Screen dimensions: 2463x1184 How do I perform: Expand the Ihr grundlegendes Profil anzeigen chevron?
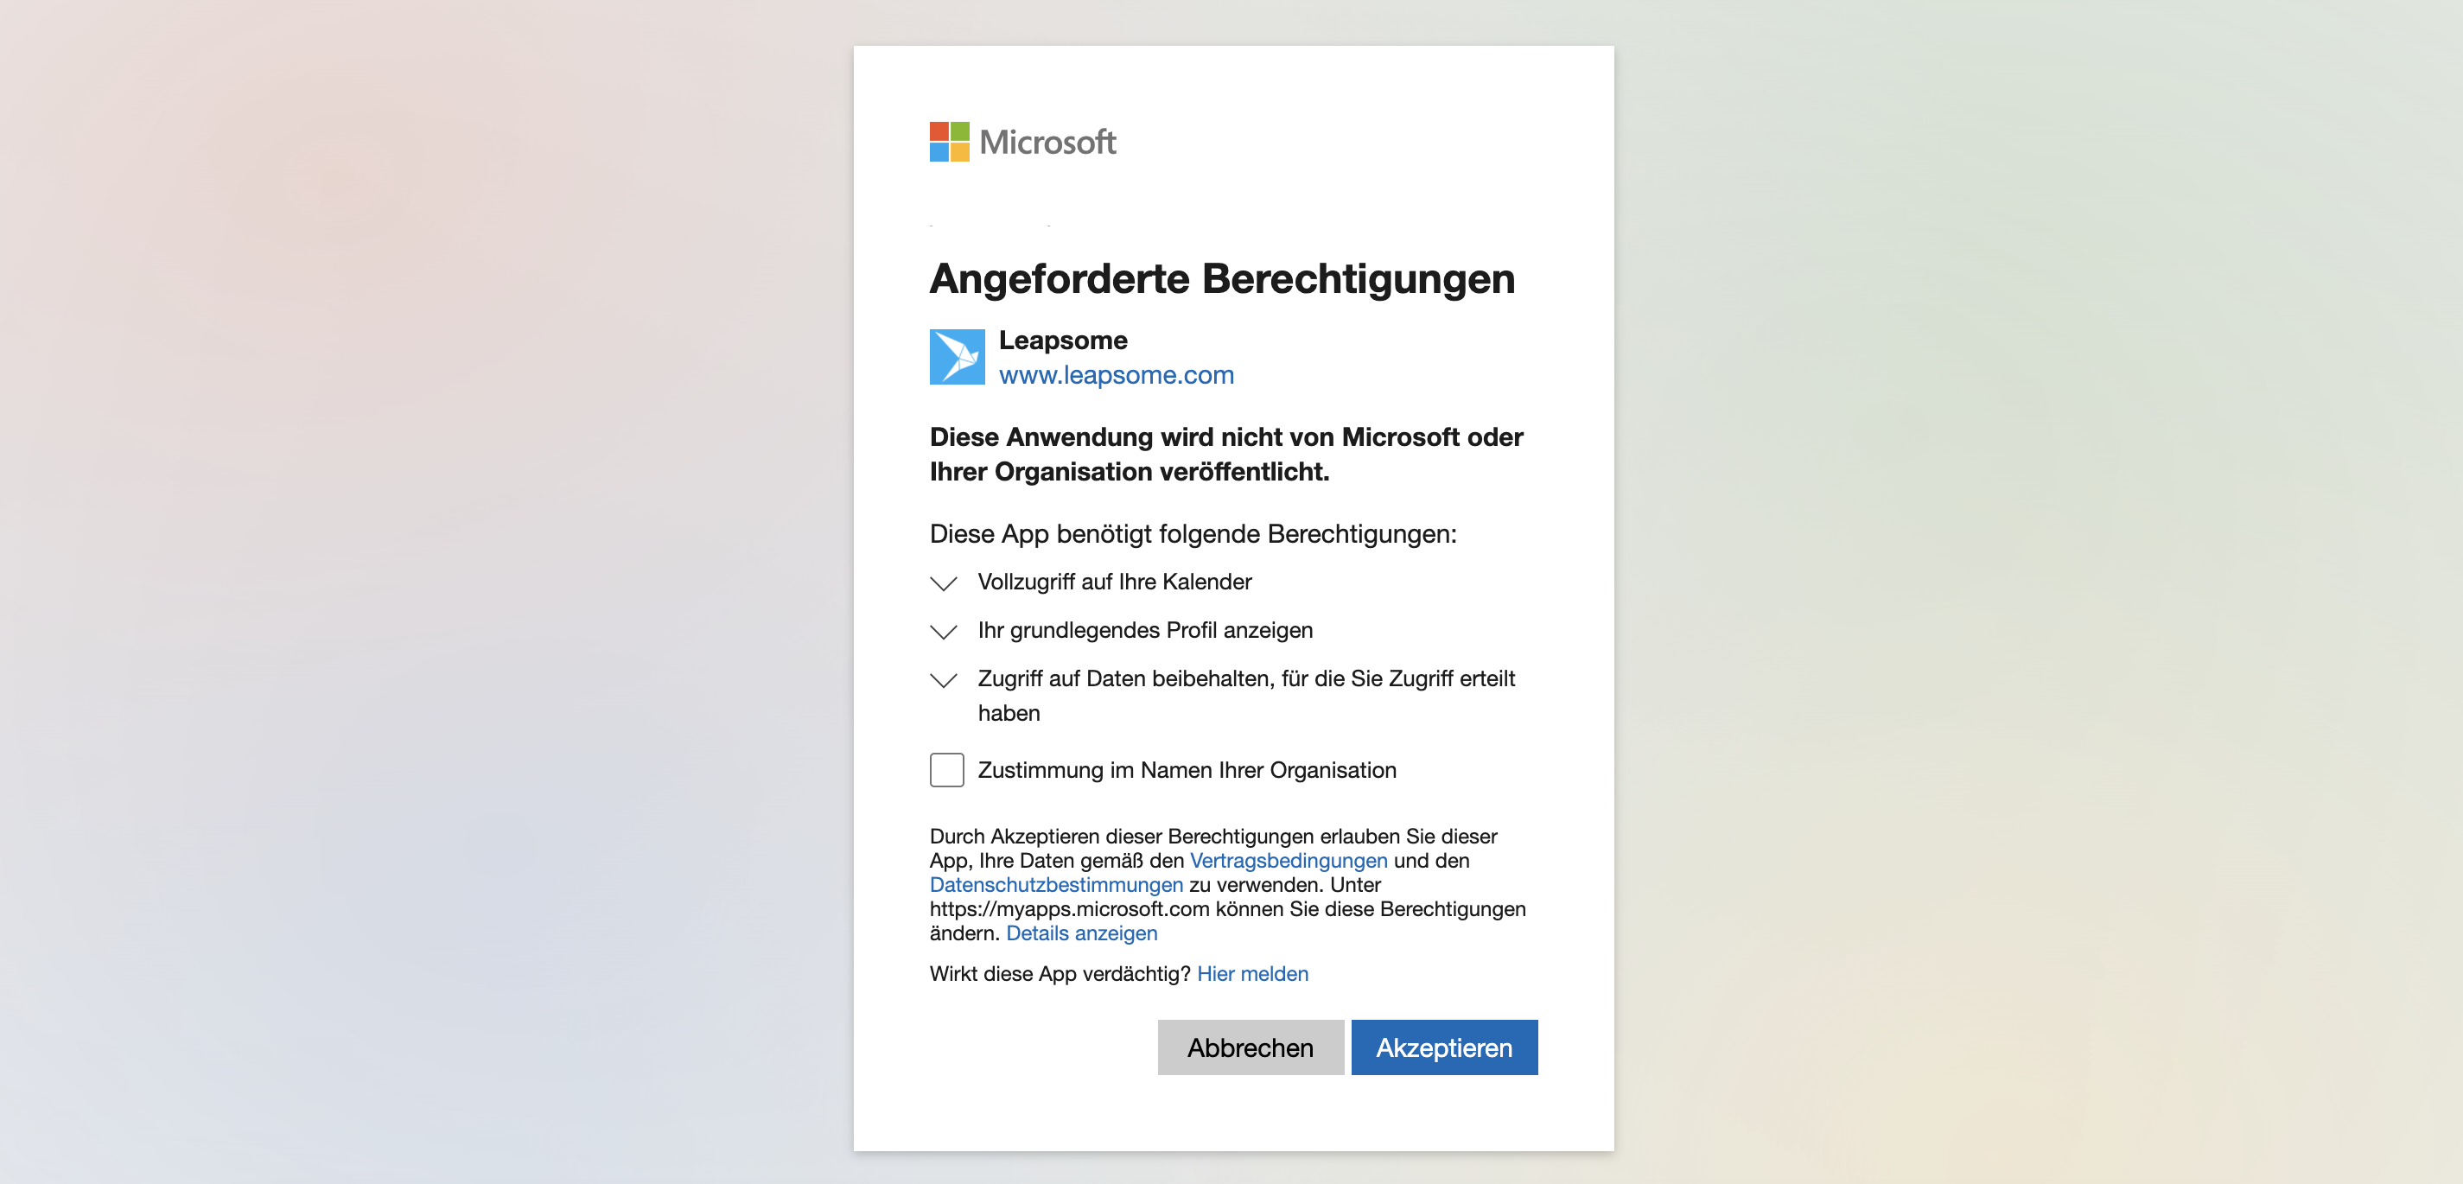click(x=943, y=631)
